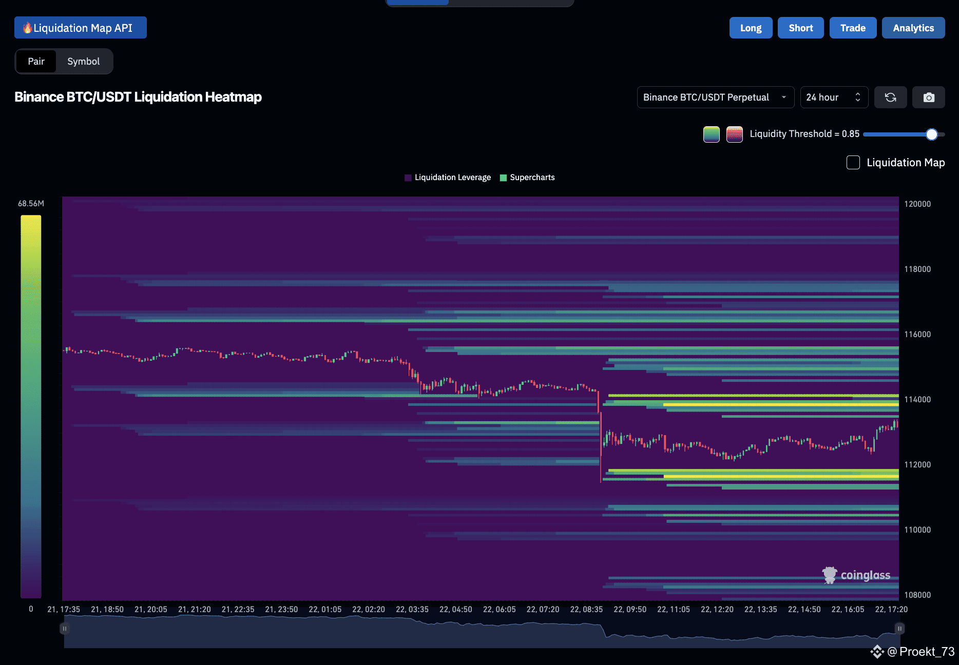Take a chart snapshot with camera icon
The image size is (959, 665).
pos(928,97)
